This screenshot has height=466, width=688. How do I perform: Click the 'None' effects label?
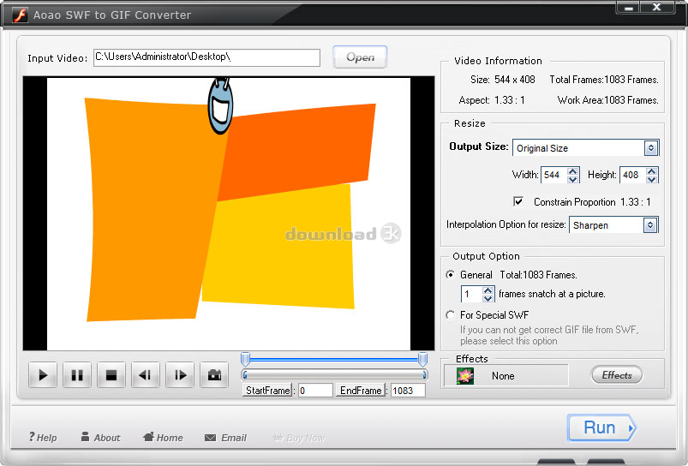click(x=503, y=376)
